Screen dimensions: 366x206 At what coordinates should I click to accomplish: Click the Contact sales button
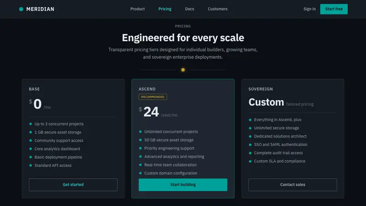click(293, 185)
